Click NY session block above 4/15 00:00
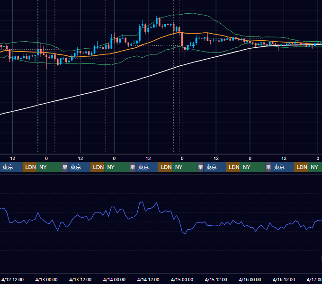322x284 pixels. coord(185,167)
